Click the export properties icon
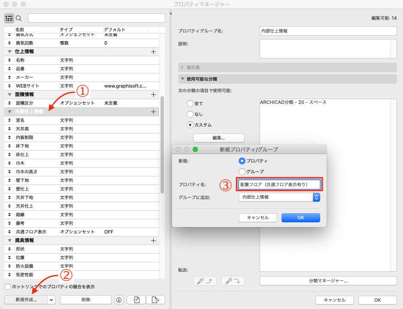This screenshot has width=403, height=309. pos(155,300)
